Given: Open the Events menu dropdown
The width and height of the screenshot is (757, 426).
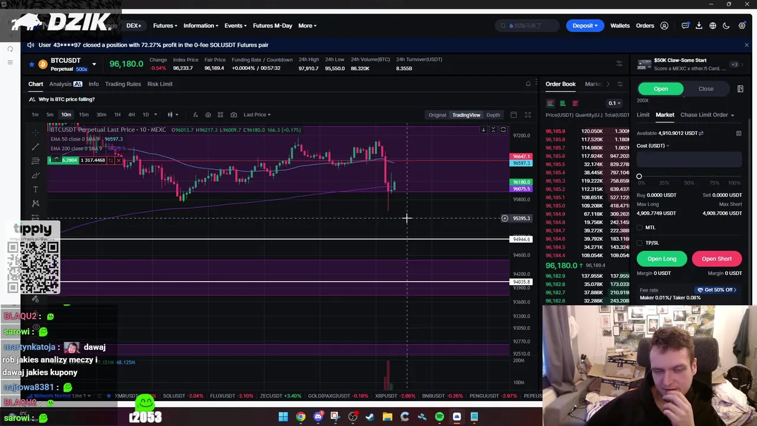Looking at the screenshot, I should [x=235, y=25].
